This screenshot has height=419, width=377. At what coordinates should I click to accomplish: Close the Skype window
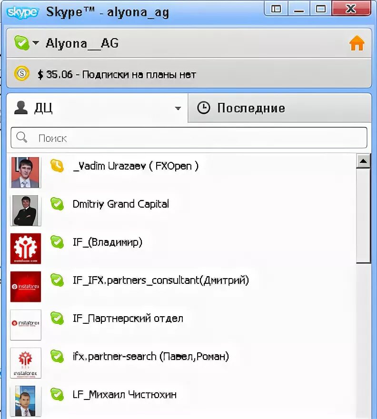point(351,9)
